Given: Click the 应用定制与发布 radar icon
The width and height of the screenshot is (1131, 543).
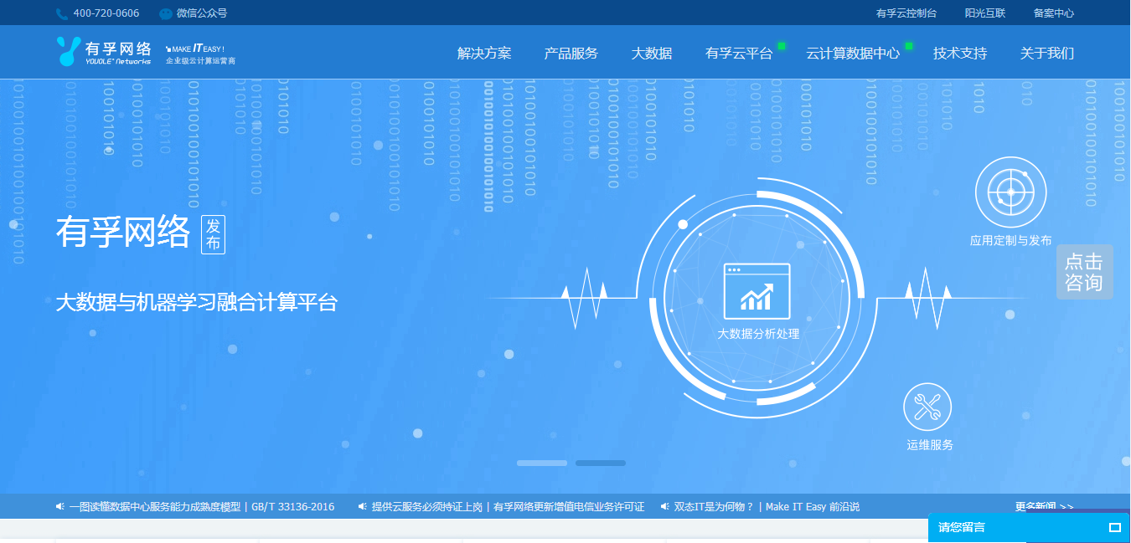Looking at the screenshot, I should pos(1011,192).
